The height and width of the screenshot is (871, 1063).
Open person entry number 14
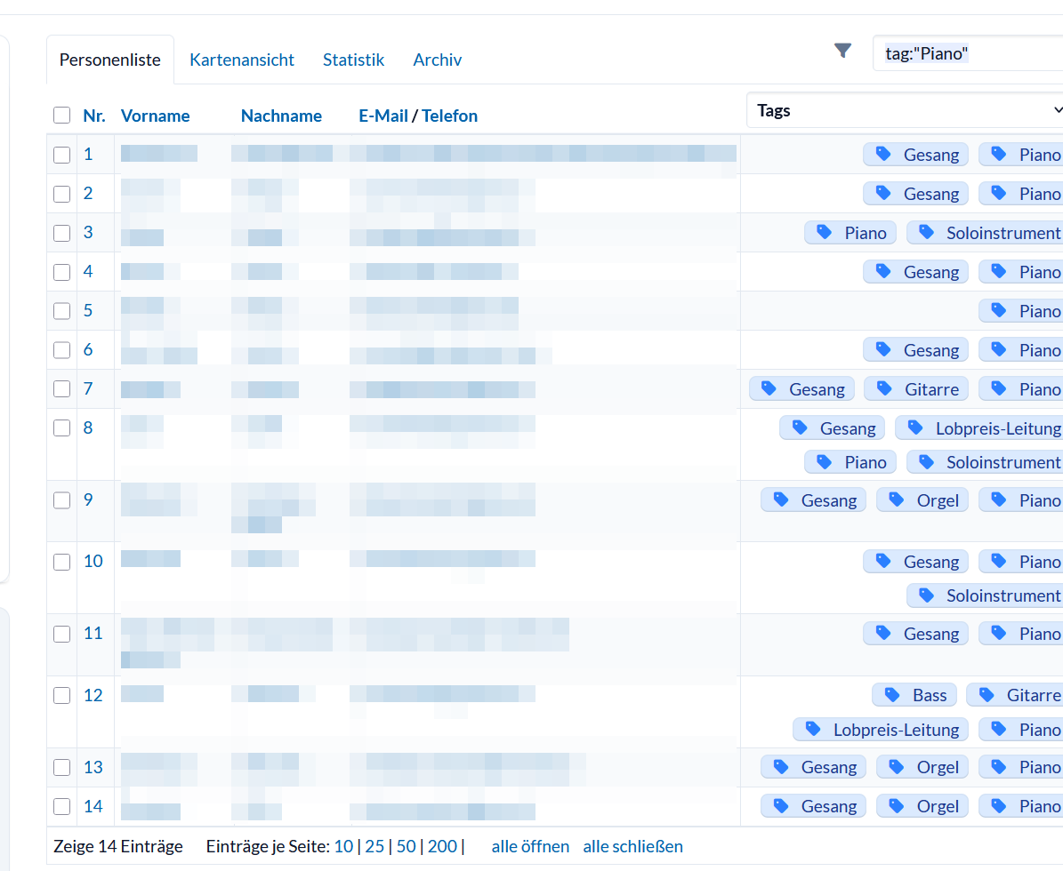93,806
